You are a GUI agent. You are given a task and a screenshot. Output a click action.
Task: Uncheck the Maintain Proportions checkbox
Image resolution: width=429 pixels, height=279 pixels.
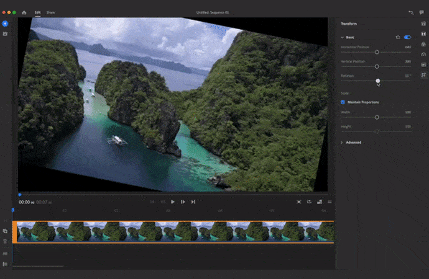pos(343,102)
